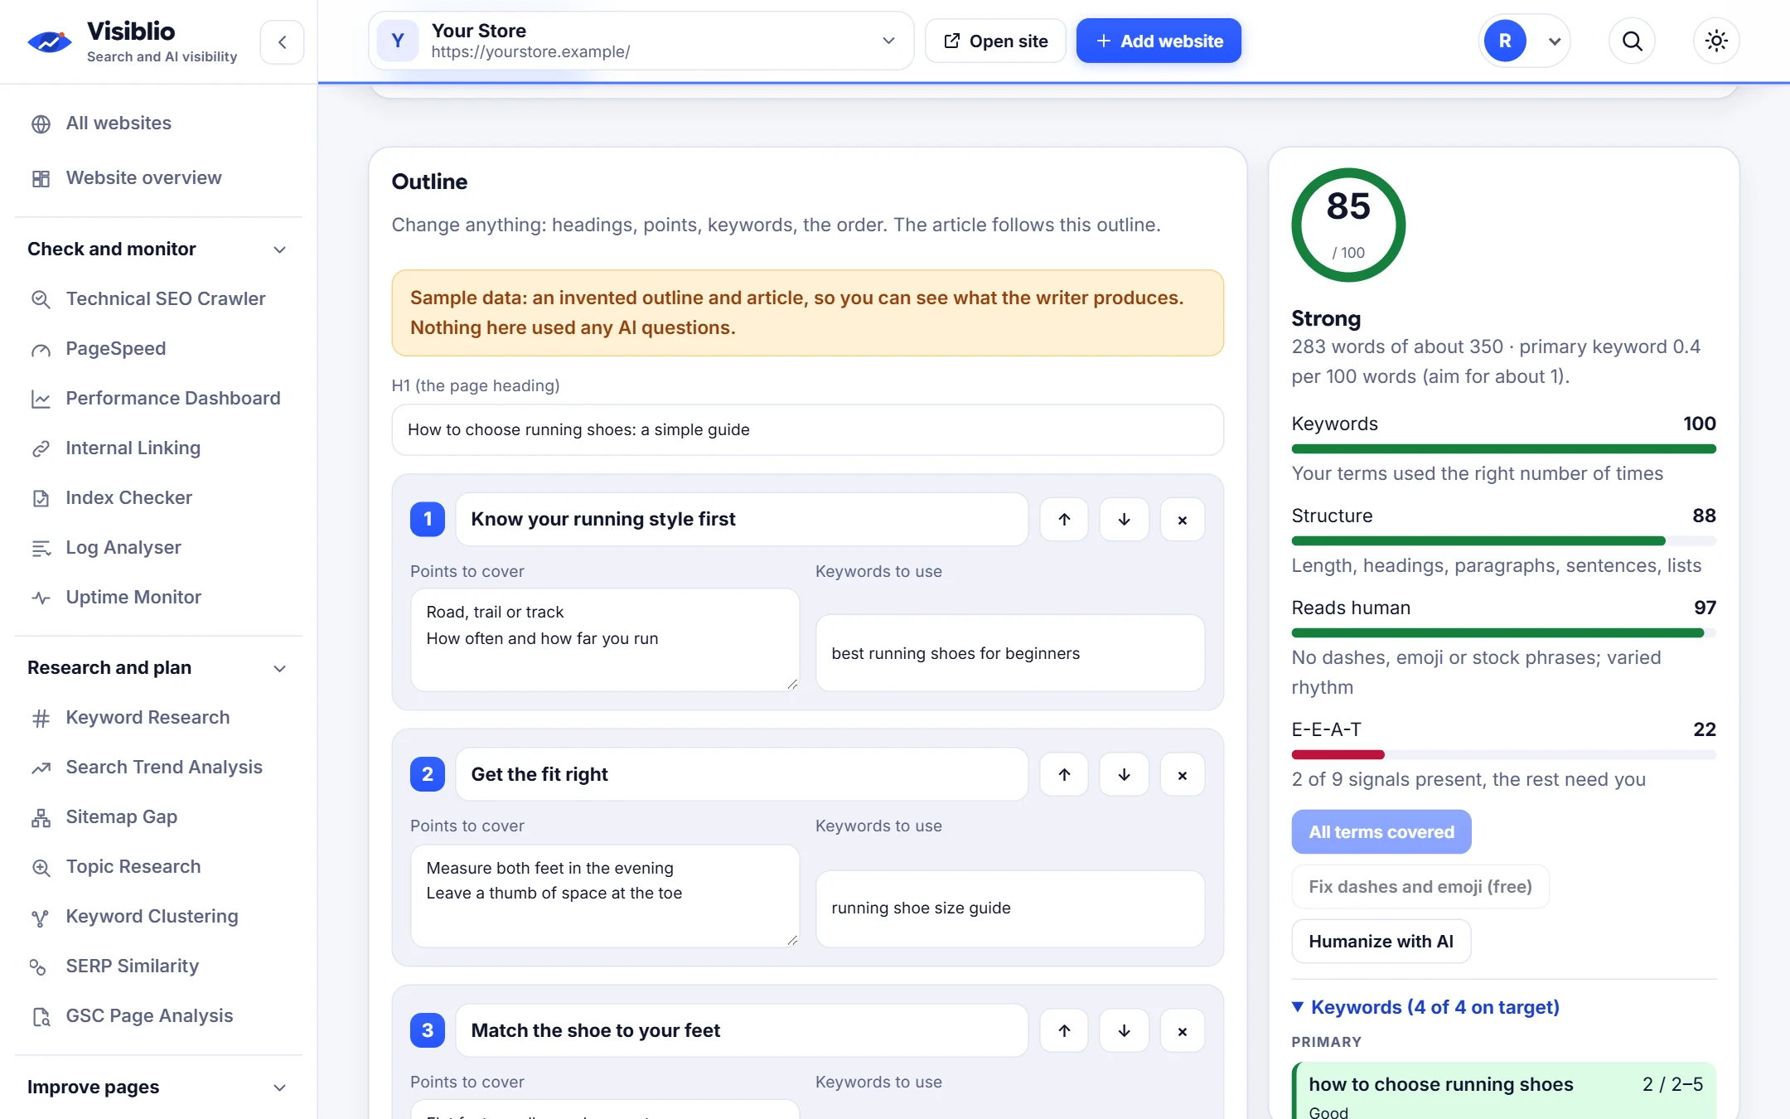Viewport: 1790px width, 1119px height.
Task: Move 'Get the fit right' section down
Action: [1124, 775]
